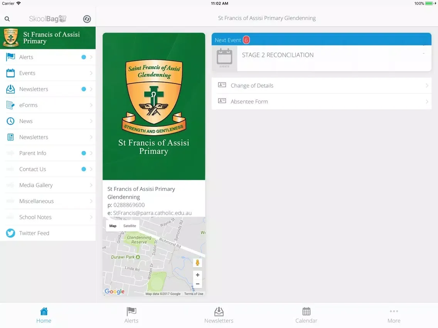
Task: Tap the Wi-Fi icon in status bar
Action: (x=19, y=3)
